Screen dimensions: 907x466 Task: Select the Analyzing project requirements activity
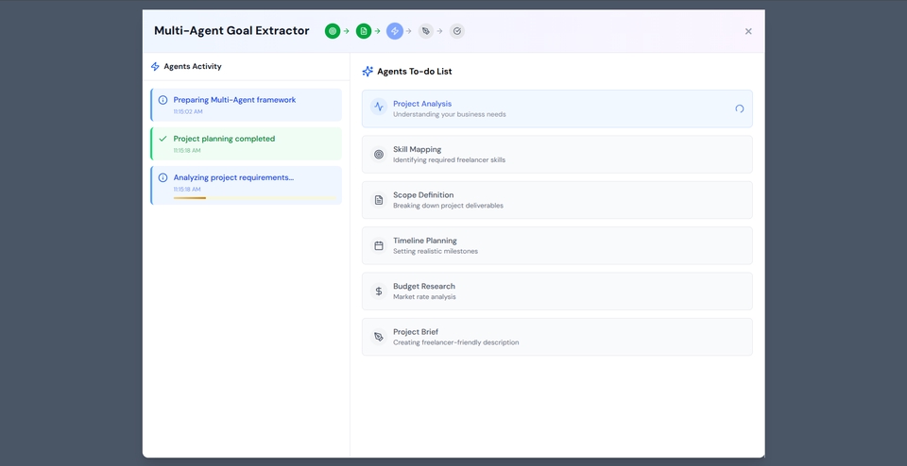(247, 182)
